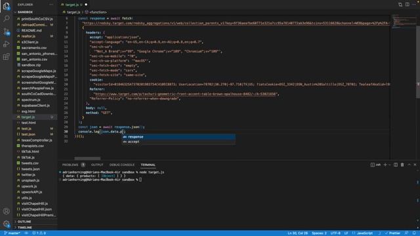Switch to the DEBUG CONSOLE tab

pyautogui.click(x=122, y=165)
